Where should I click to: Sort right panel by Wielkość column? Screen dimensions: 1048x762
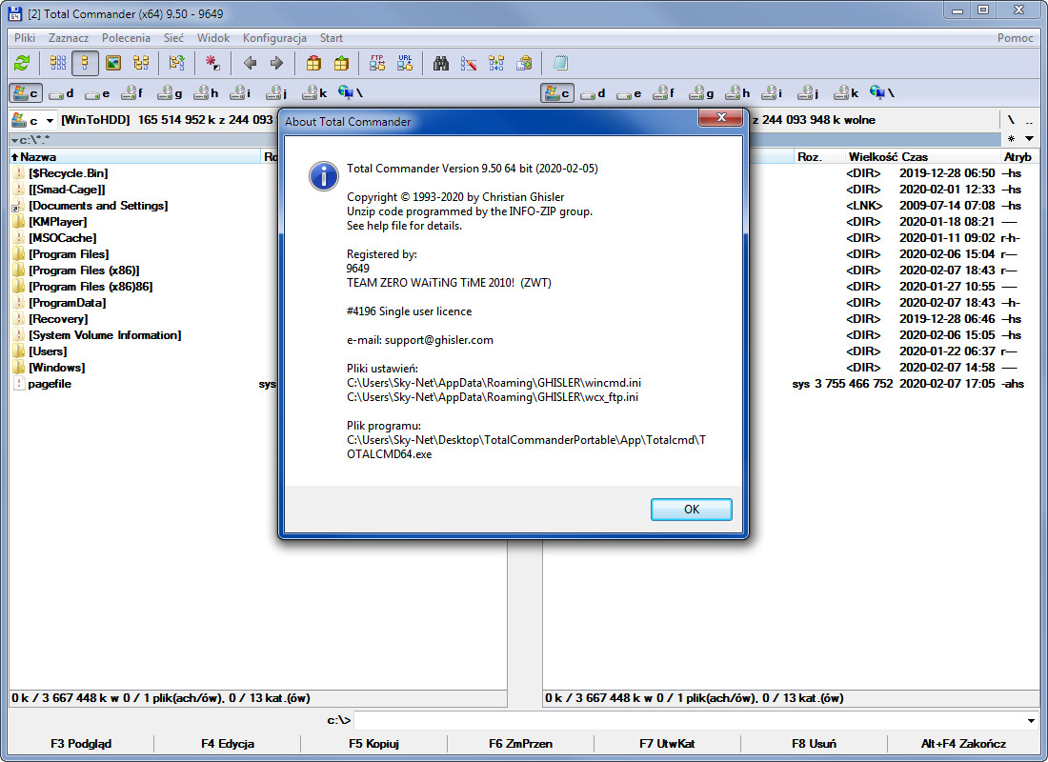point(872,156)
